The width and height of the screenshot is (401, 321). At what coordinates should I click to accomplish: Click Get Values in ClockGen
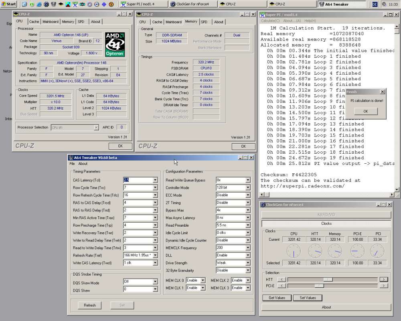pyautogui.click(x=277, y=298)
